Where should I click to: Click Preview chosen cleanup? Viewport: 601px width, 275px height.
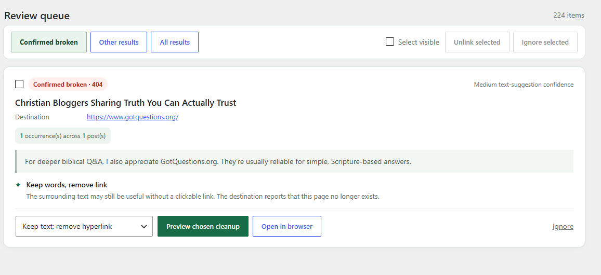203,226
